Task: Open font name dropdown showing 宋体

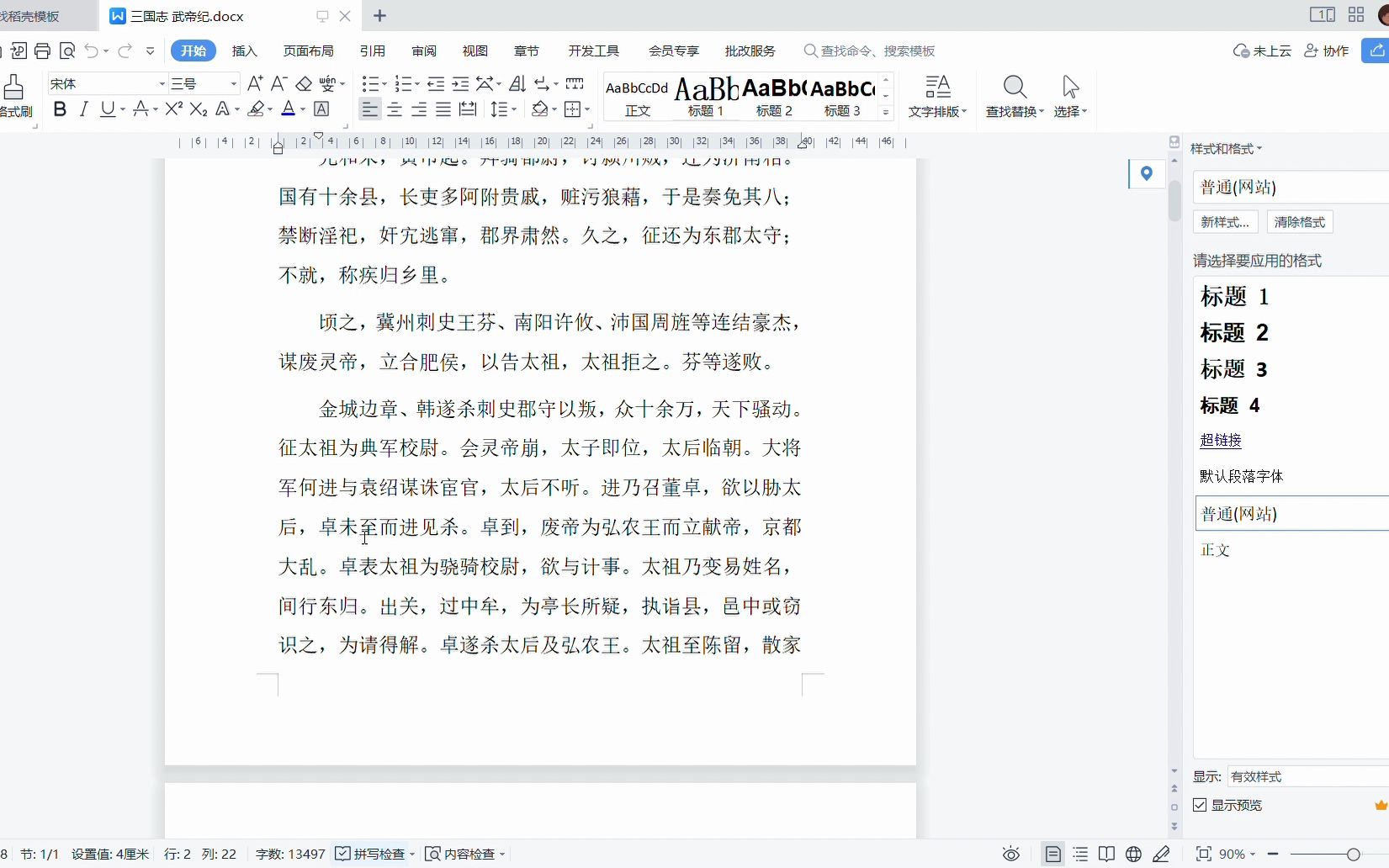Action: coord(162,83)
